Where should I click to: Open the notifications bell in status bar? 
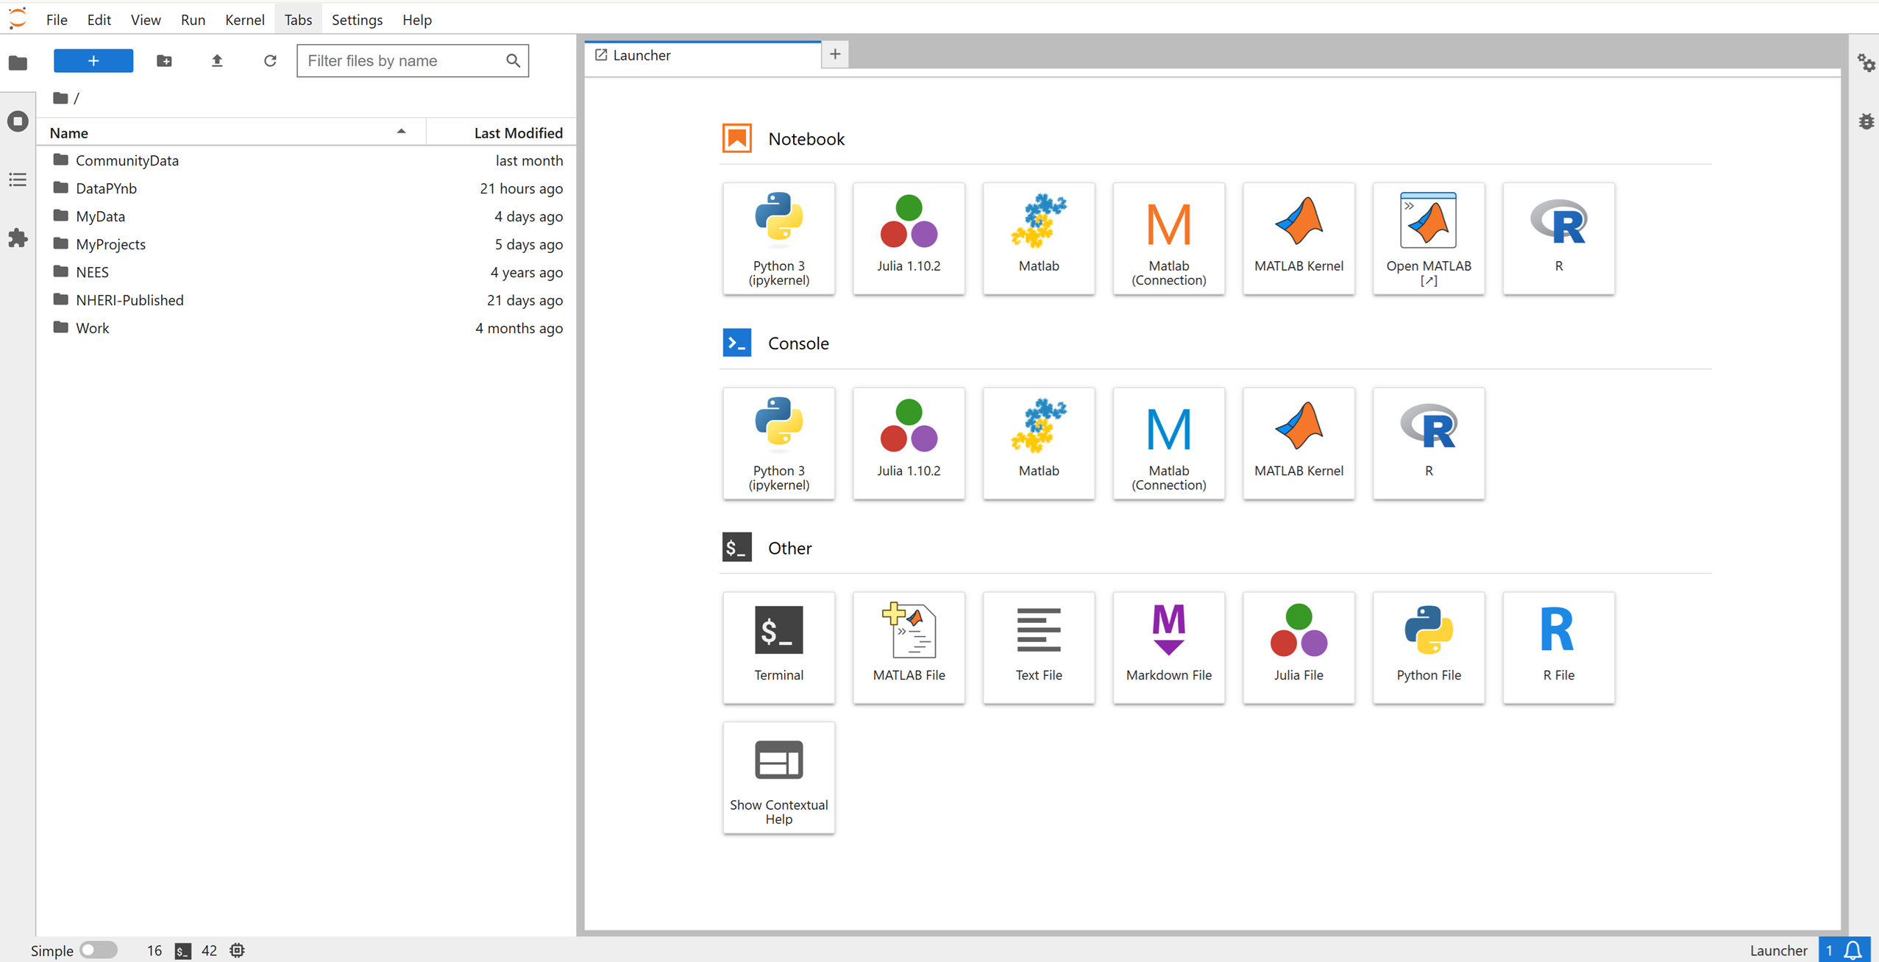click(1853, 949)
